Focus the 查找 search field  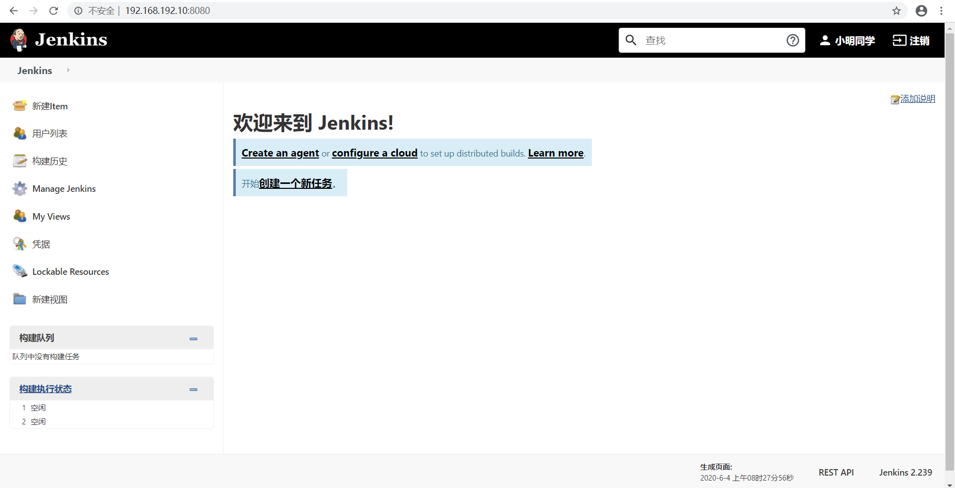[711, 40]
